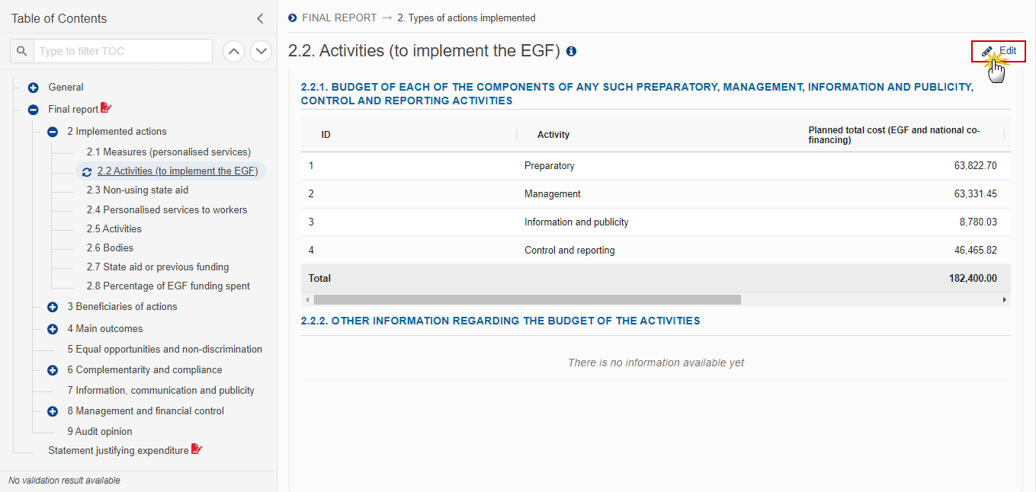The width and height of the screenshot is (1036, 492).
Task: Click the TOC filter search magnifier icon
Action: 22,51
